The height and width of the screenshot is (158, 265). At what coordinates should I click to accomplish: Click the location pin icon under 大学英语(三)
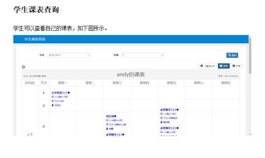tap(53, 101)
